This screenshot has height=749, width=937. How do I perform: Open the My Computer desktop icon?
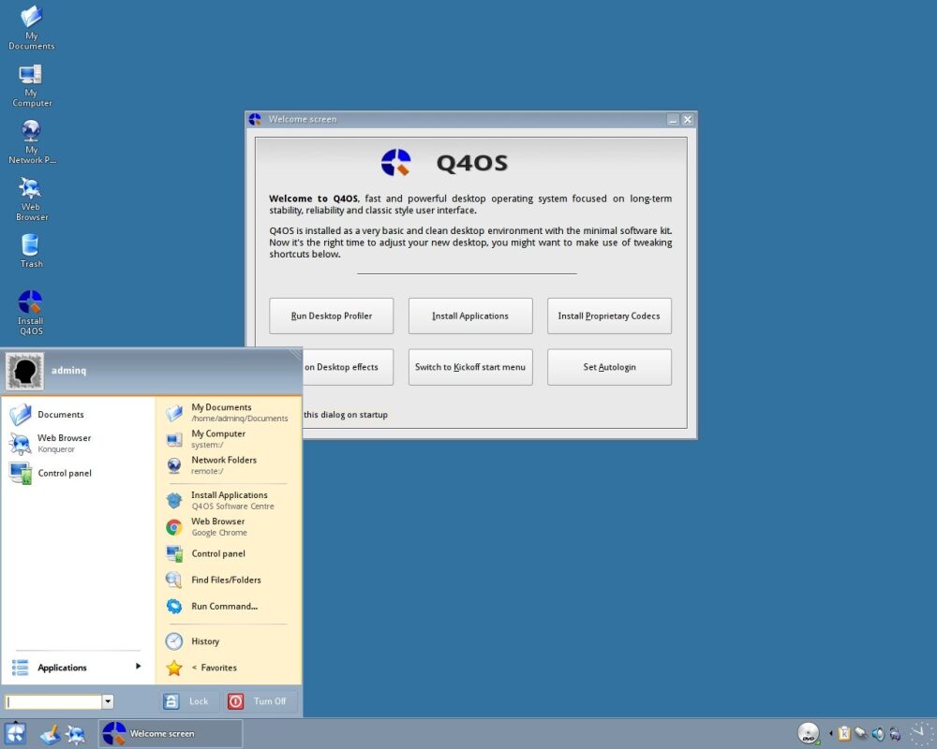click(x=31, y=85)
